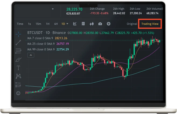The height and width of the screenshot is (114, 177).
Task: Select the crosshair cursor tool
Action: pyautogui.click(x=18, y=34)
